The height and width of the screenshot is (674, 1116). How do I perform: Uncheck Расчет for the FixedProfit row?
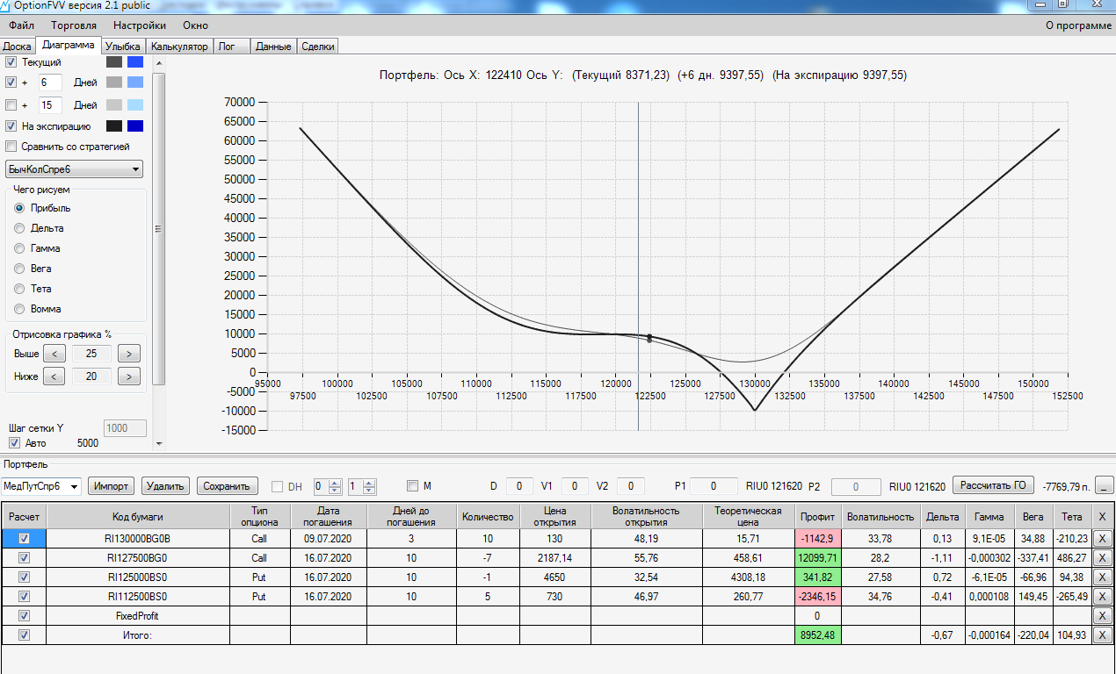pyautogui.click(x=25, y=616)
